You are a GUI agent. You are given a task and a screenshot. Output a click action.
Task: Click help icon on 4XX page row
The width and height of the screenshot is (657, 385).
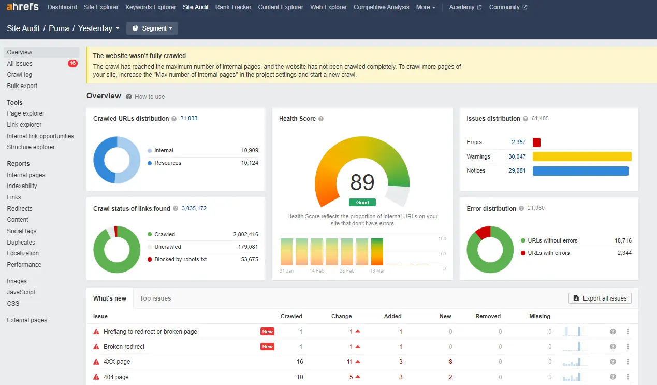click(x=613, y=362)
